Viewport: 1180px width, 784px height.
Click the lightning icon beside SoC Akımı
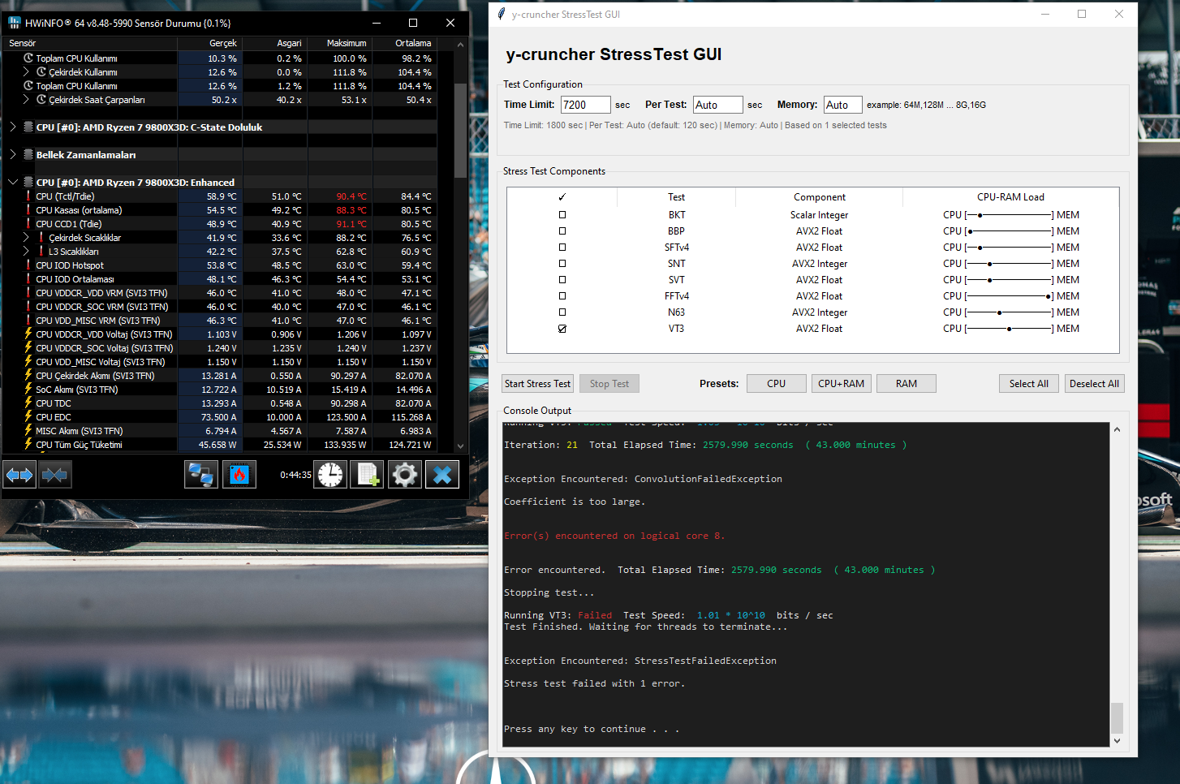pos(28,390)
